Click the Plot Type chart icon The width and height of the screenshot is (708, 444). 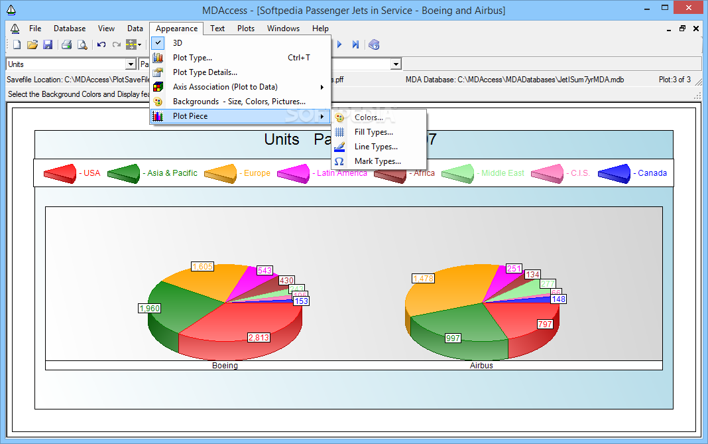158,58
